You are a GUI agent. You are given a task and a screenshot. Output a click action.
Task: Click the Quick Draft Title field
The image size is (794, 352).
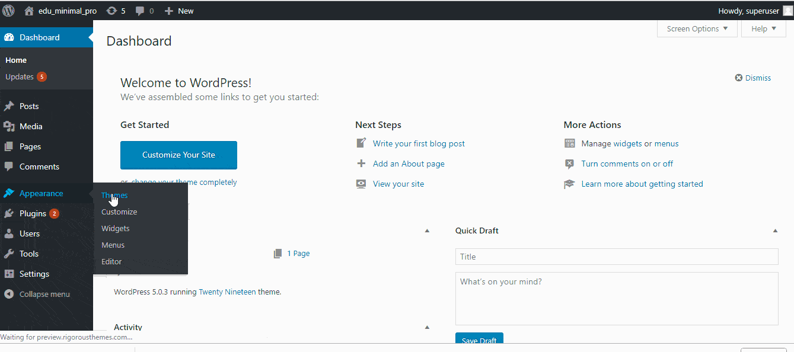pyautogui.click(x=617, y=257)
